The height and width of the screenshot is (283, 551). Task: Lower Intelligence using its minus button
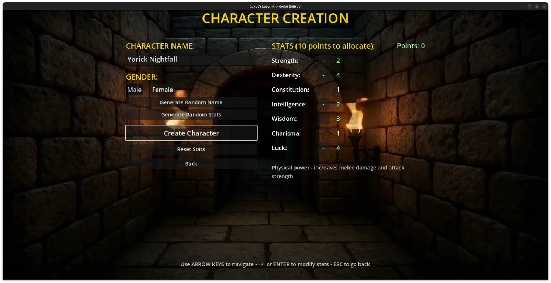pyautogui.click(x=323, y=104)
